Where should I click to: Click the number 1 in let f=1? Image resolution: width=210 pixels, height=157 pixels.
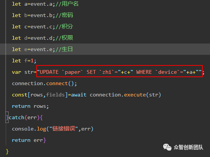click(32, 61)
